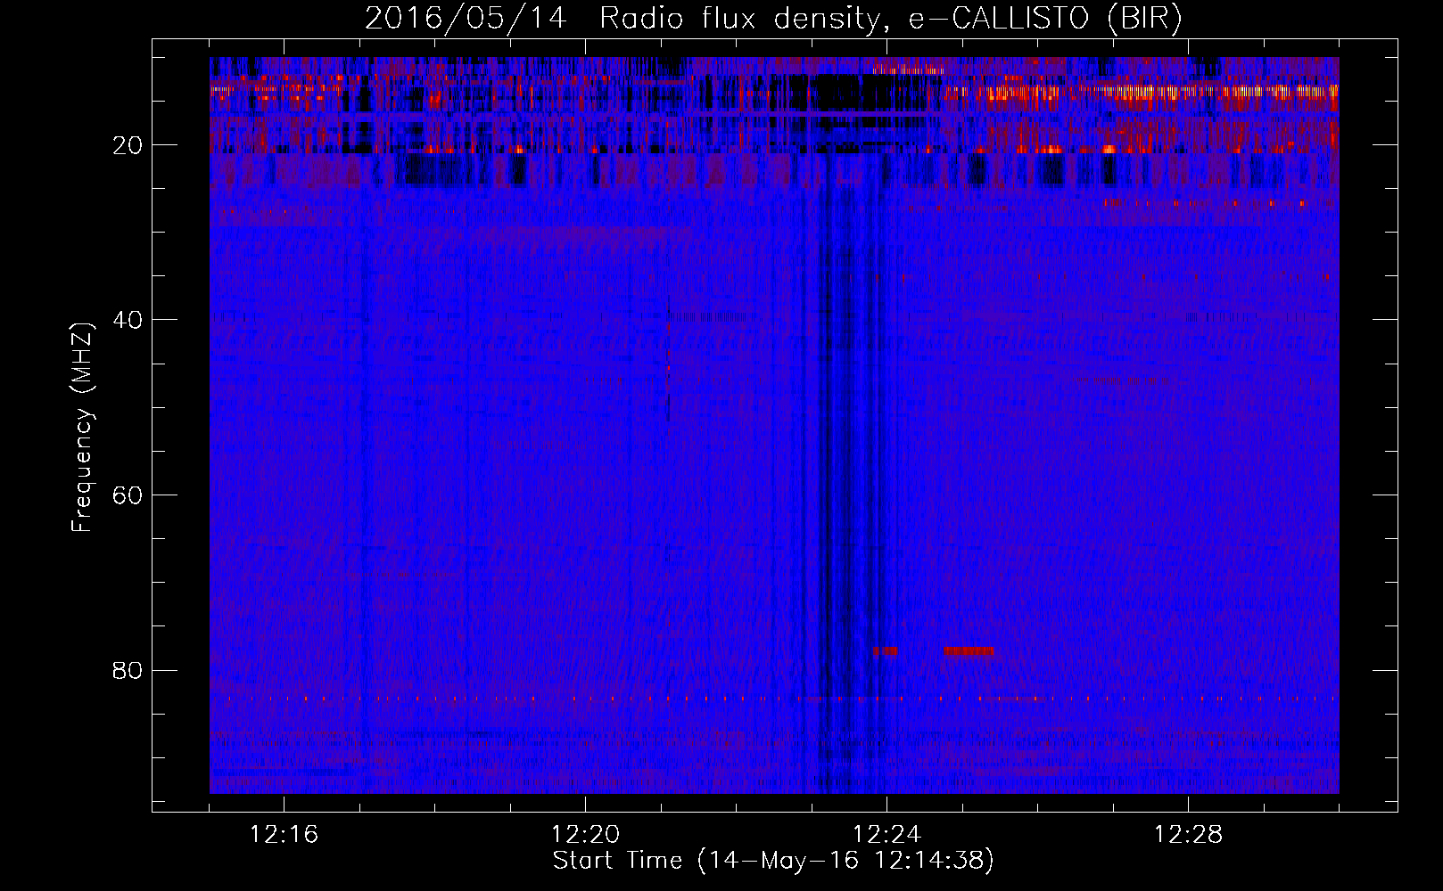Click the 12:28 time tick label

(x=1188, y=835)
